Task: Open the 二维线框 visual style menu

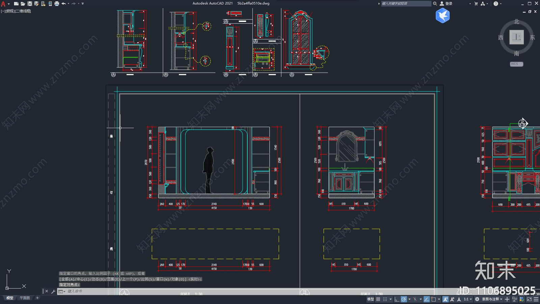Action: [x=23, y=11]
